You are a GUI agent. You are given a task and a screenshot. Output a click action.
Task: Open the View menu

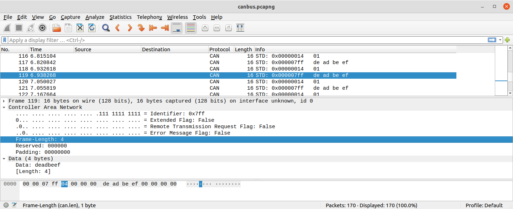pyautogui.click(x=38, y=17)
